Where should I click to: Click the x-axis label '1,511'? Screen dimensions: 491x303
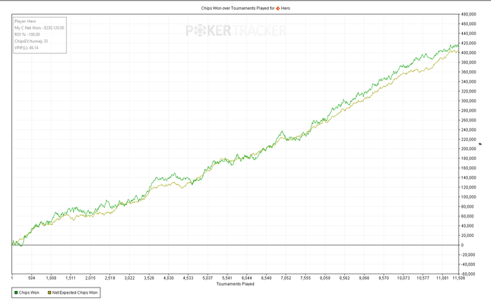71,278
